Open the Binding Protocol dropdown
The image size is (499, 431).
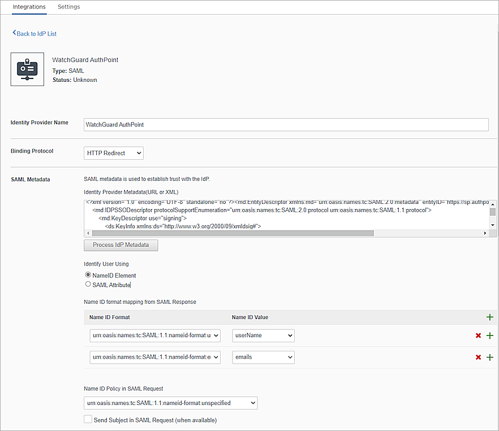113,153
